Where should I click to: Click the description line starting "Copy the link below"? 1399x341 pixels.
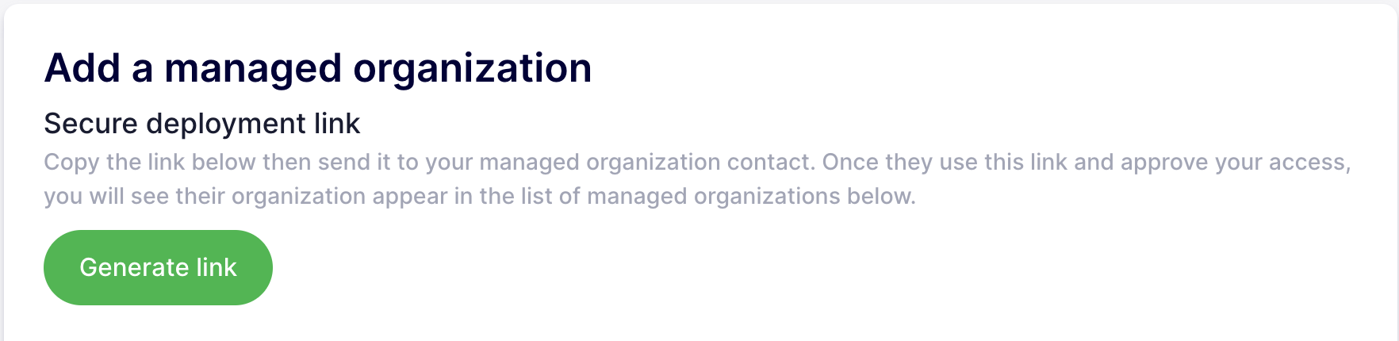coord(696,162)
